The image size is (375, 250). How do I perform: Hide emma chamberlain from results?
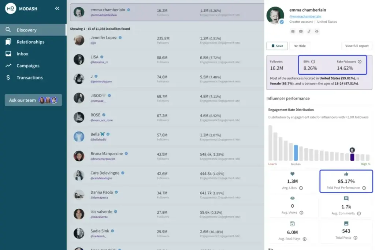300,46
